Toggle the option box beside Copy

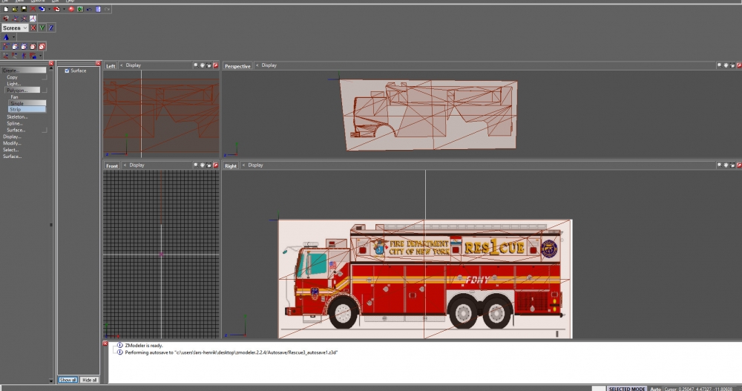(x=45, y=77)
